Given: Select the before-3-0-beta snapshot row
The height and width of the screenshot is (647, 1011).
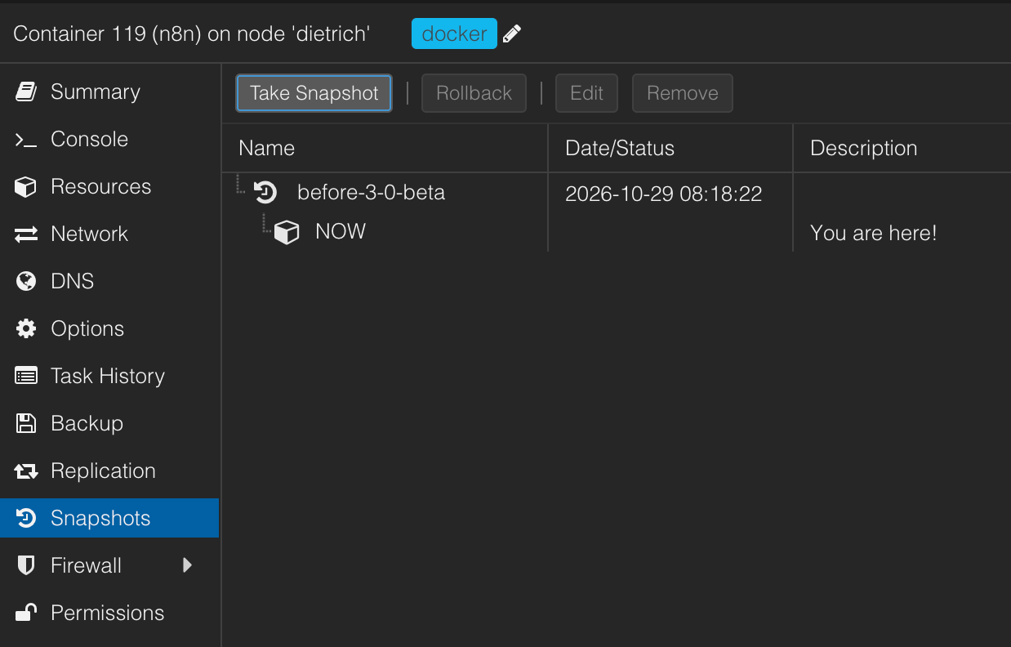Looking at the screenshot, I should tap(617, 194).
